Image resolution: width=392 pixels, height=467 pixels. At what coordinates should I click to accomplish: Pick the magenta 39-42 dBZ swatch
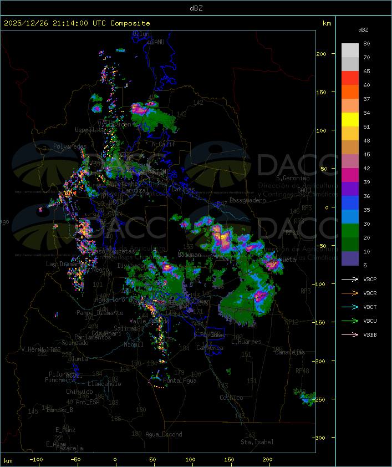coord(350,175)
